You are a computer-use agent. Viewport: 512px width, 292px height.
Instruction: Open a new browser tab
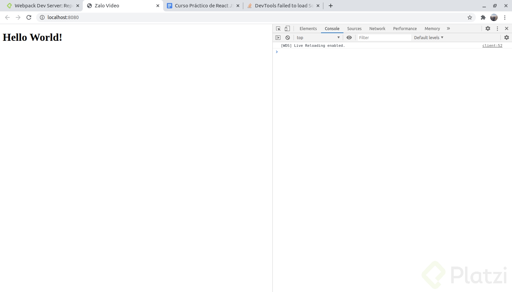click(331, 5)
